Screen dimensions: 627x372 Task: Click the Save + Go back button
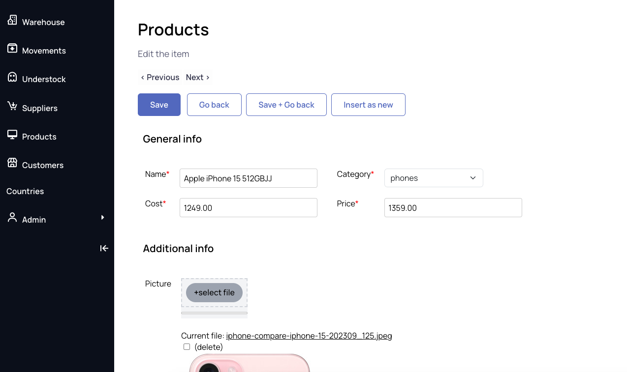click(286, 105)
